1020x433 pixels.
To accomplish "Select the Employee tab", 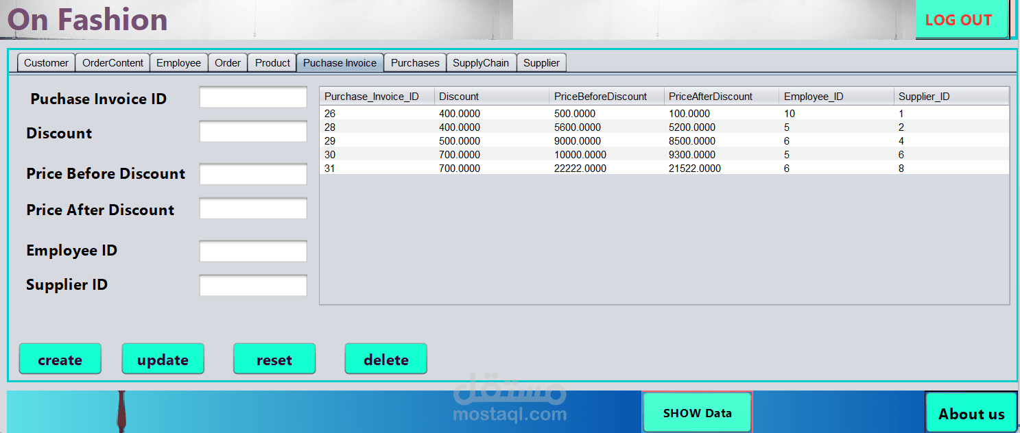I will pos(178,62).
